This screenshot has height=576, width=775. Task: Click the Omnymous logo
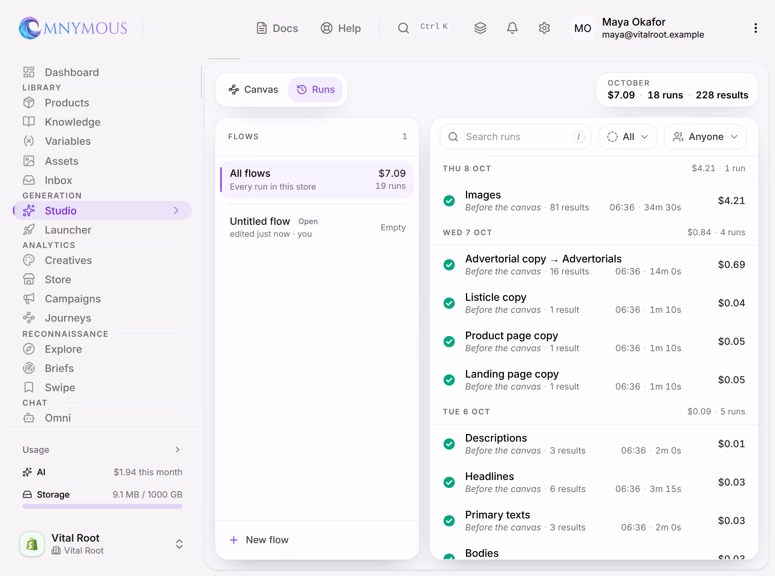(x=73, y=28)
